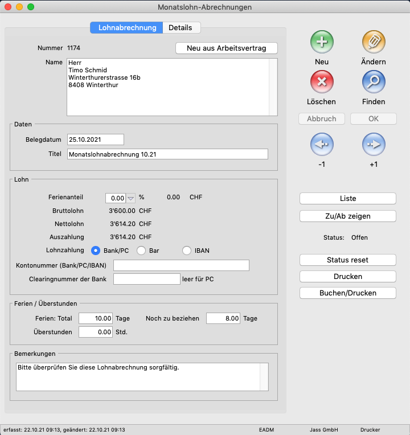This screenshot has width=410, height=435.
Task: Click the red Löschen X icon
Action: coord(322,82)
